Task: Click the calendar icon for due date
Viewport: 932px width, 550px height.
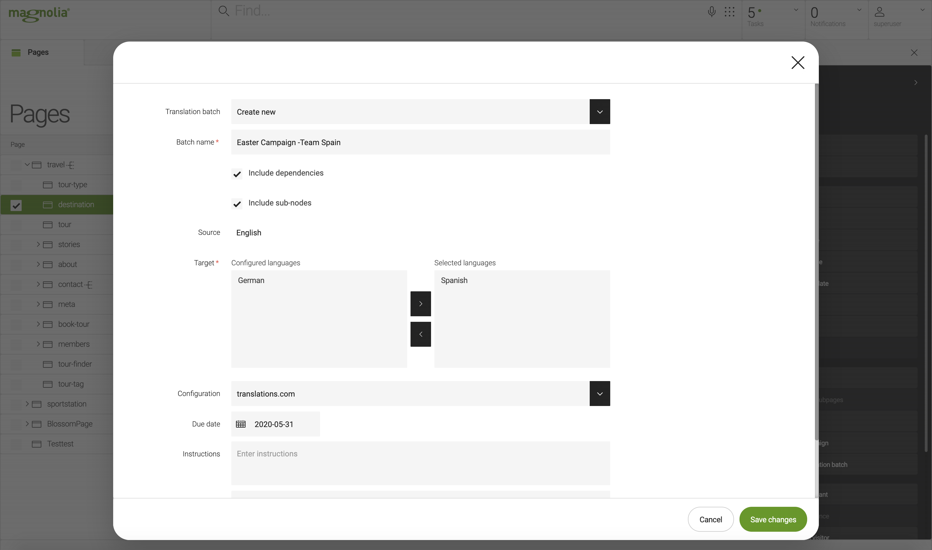Action: [241, 424]
